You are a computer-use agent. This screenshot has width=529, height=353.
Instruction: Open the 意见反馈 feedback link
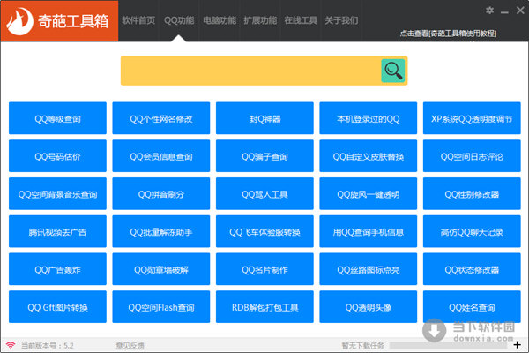tap(130, 346)
